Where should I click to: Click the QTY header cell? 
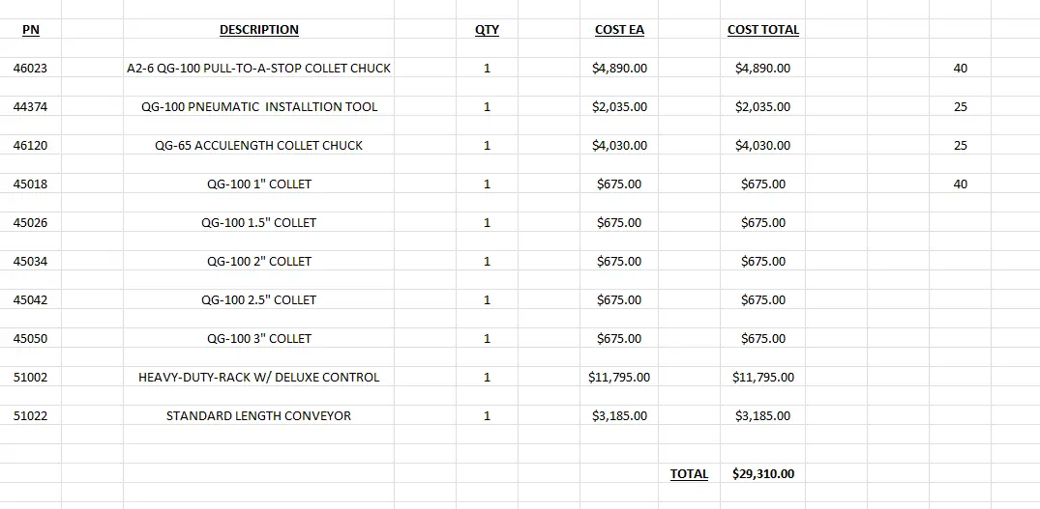[x=487, y=30]
